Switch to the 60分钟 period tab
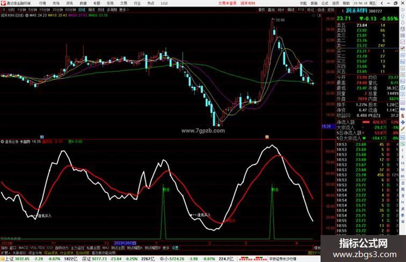This screenshot has height=262, width=406. click(70, 9)
